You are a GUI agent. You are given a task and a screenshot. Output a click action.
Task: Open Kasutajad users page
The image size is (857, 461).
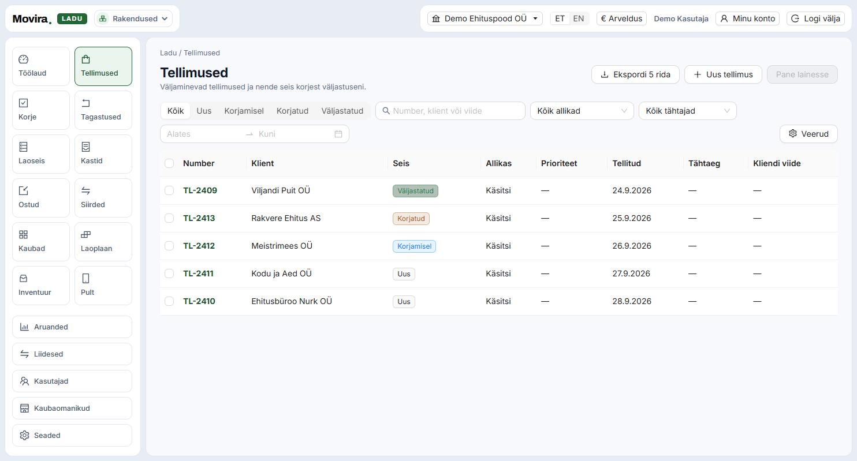(x=72, y=381)
